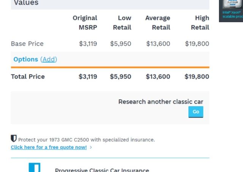Click the Total Price row label
This screenshot has height=172, width=243.
coord(28,77)
